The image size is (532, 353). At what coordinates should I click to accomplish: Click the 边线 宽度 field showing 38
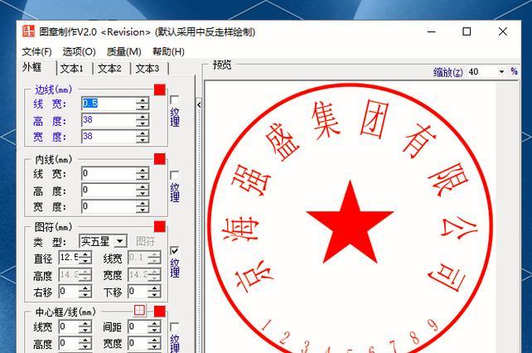click(109, 137)
